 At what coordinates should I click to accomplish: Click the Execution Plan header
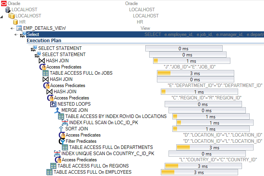44,40
